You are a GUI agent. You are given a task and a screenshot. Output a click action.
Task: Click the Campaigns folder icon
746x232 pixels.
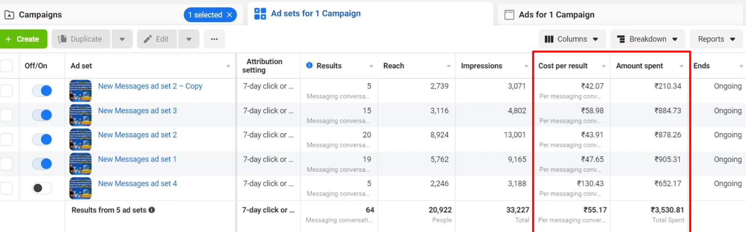9,15
